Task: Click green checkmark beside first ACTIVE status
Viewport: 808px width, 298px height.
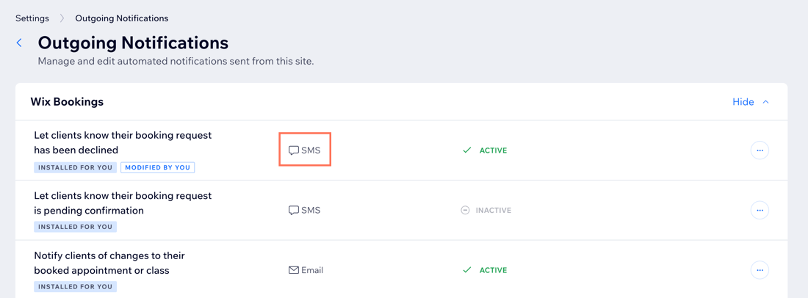Action: point(467,150)
